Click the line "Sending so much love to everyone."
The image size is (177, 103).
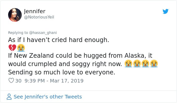pos(62,72)
